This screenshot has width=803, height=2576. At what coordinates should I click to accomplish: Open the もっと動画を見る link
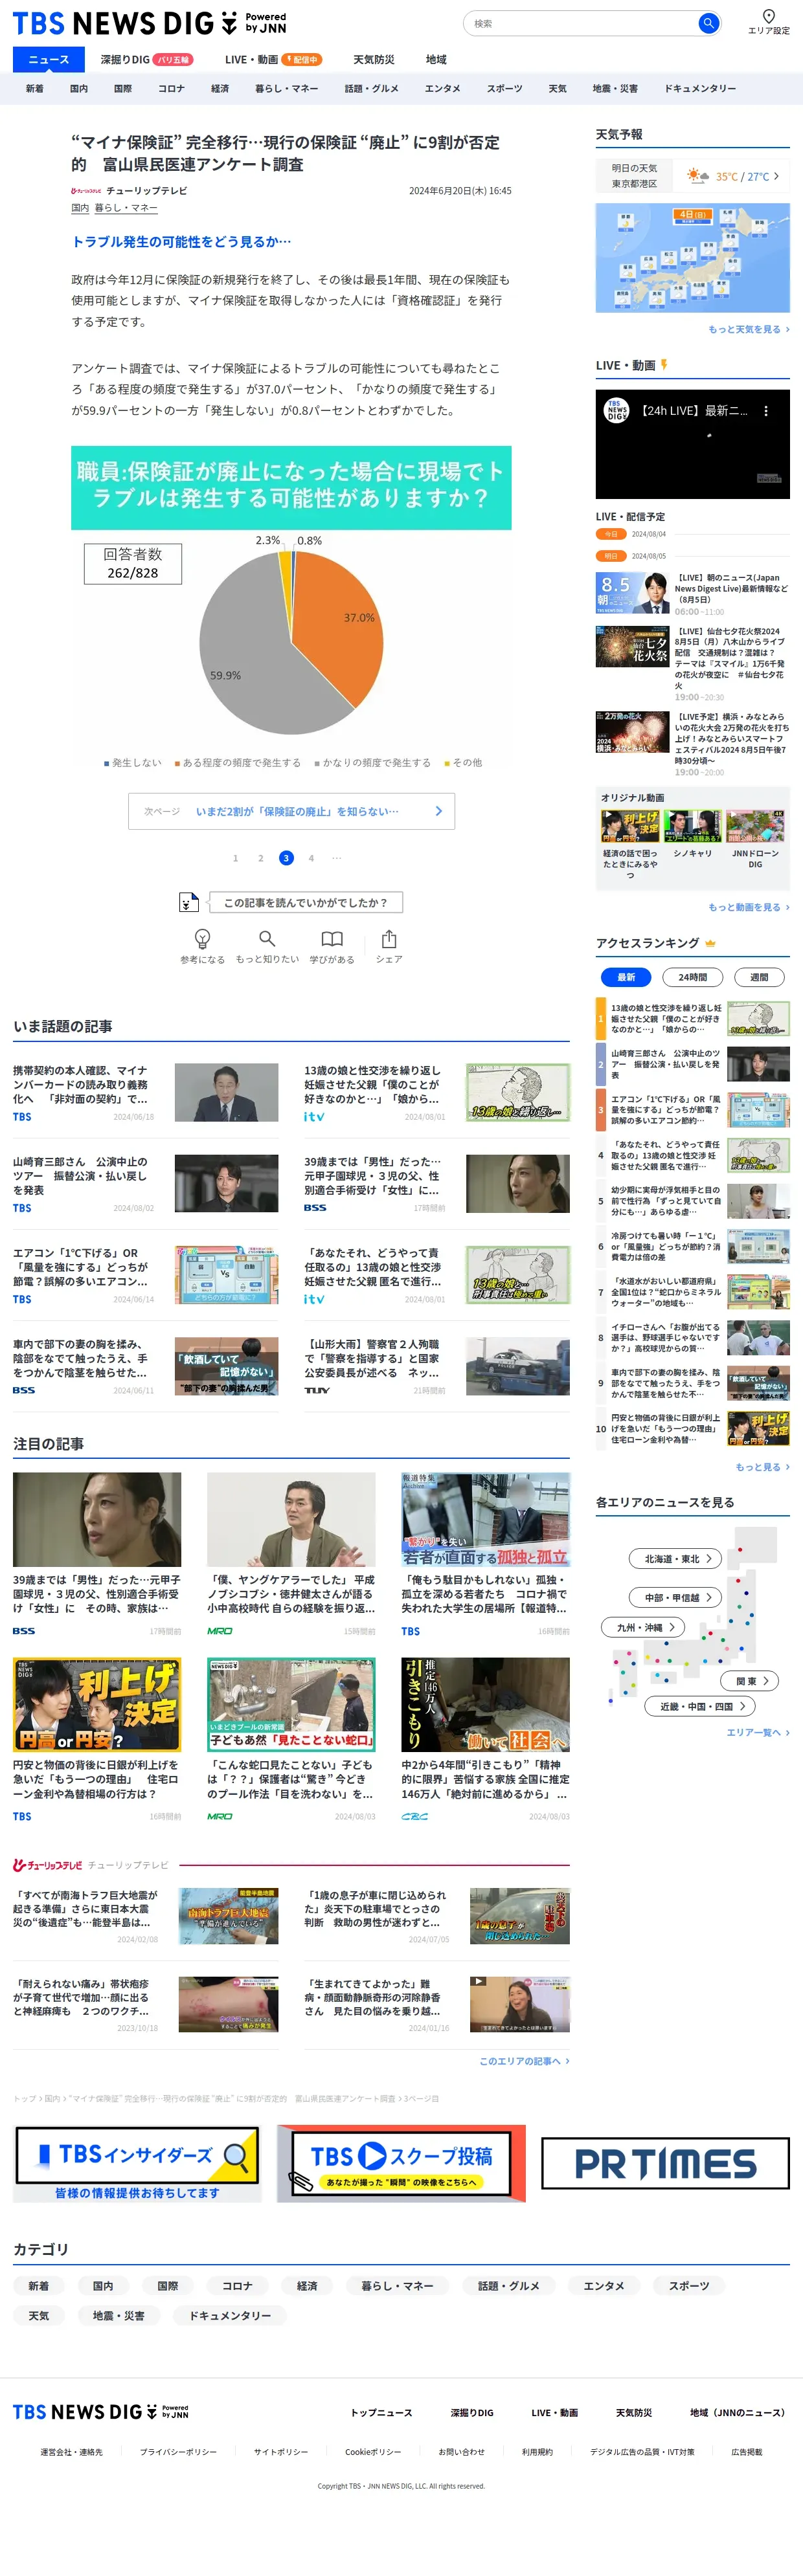pos(748,907)
